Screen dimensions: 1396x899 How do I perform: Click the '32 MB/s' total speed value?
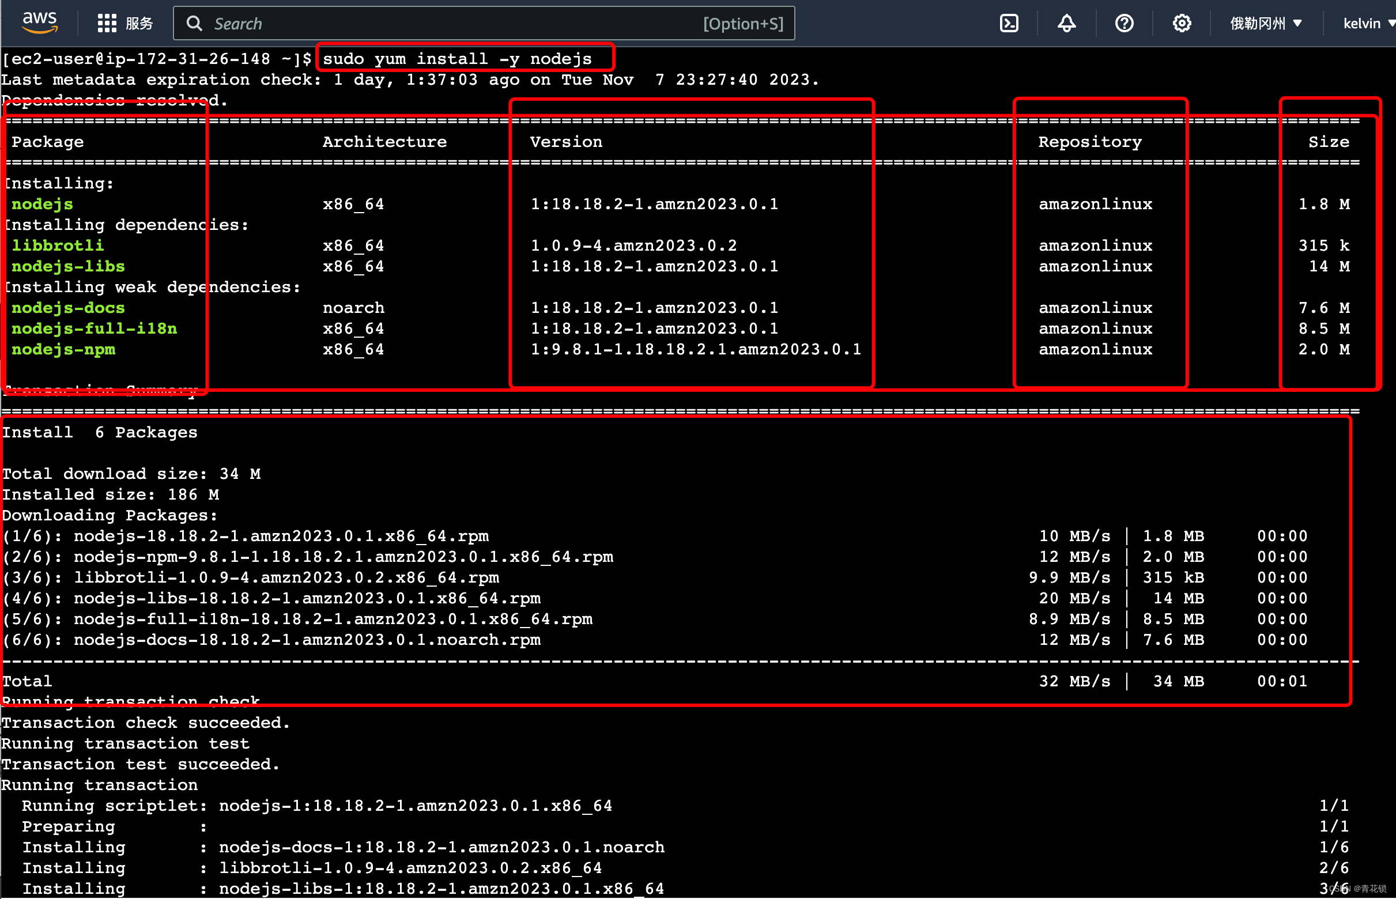1074,682
